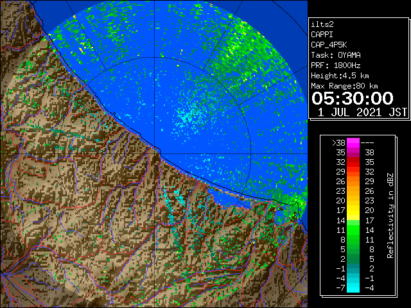Click the 'Height:4.5 km' line

click(340, 76)
